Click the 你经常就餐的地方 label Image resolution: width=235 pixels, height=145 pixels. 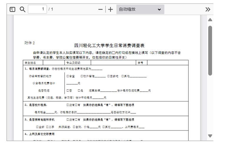tap(40, 76)
